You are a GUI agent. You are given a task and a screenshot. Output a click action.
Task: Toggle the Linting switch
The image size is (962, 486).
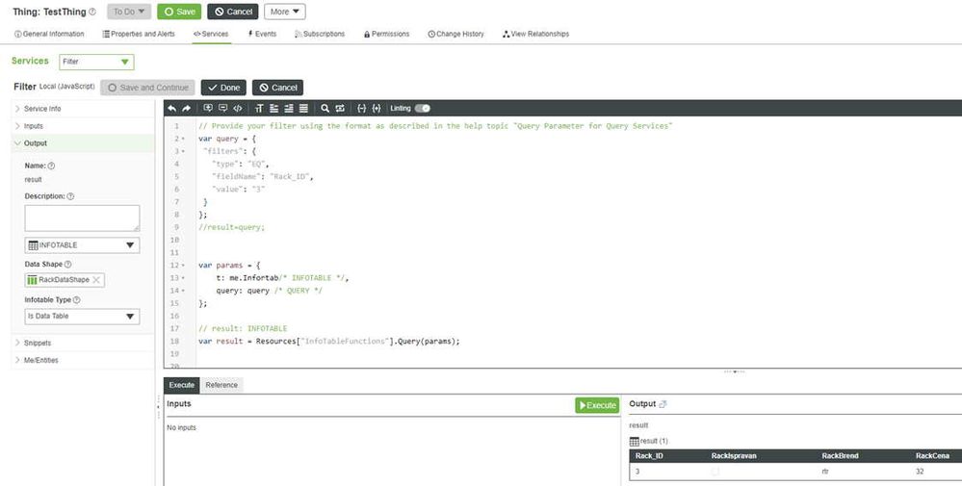coord(422,109)
